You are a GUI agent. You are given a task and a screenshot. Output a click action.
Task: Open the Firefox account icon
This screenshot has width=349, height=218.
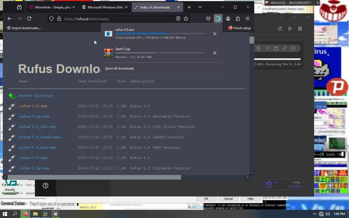click(x=228, y=19)
